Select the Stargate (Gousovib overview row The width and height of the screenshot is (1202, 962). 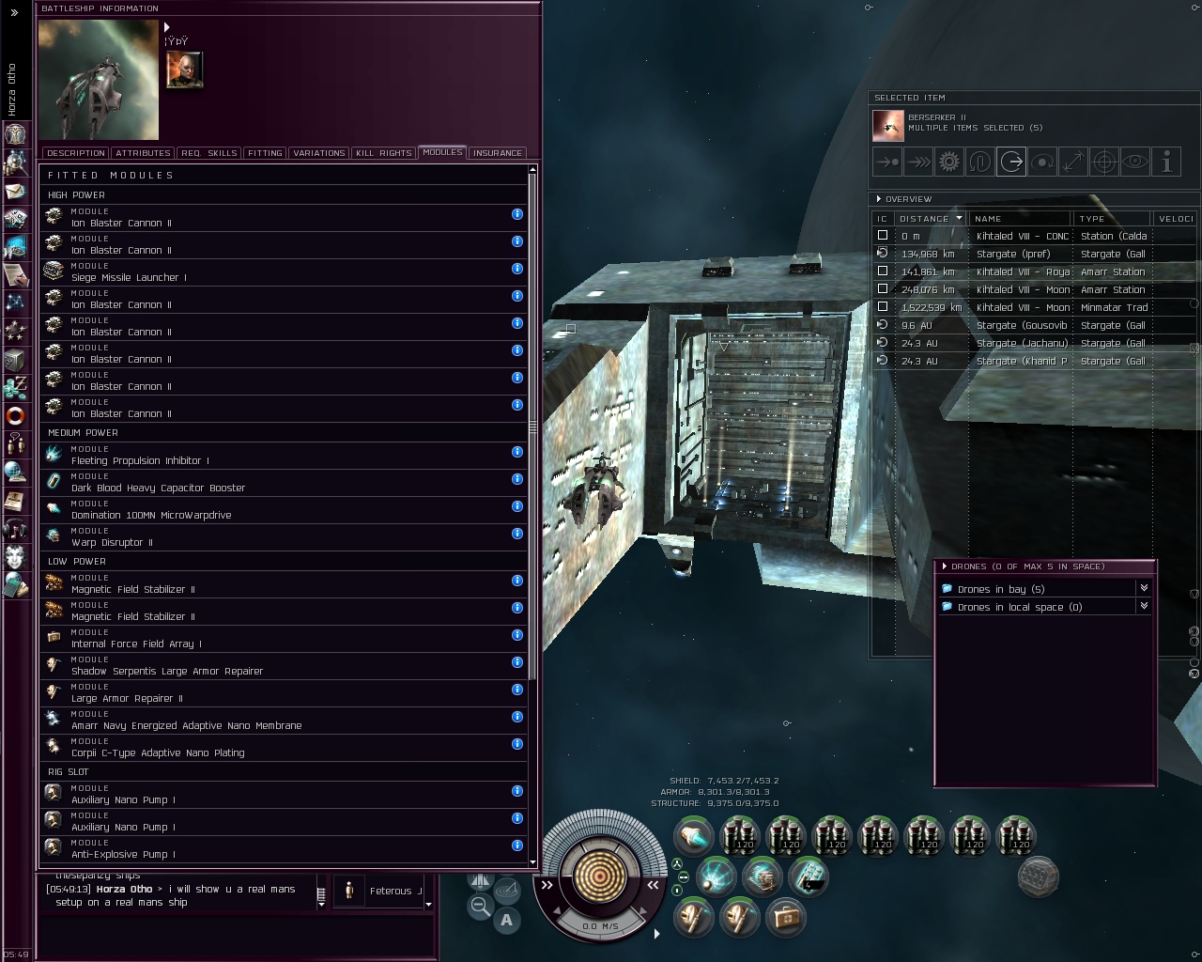click(x=1035, y=325)
